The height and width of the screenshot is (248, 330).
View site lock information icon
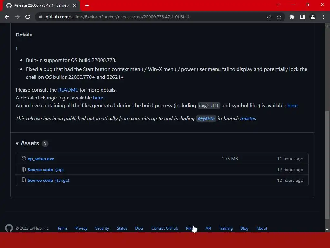point(41,17)
